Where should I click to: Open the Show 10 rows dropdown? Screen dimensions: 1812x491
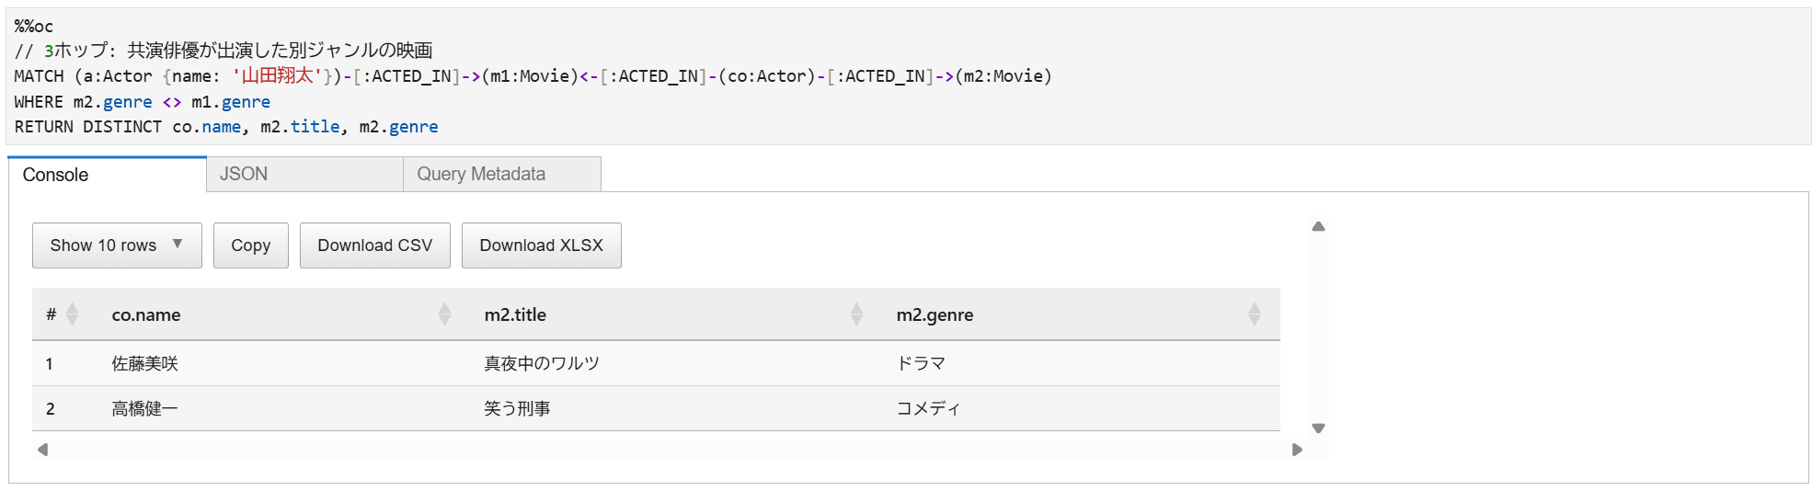coord(117,245)
